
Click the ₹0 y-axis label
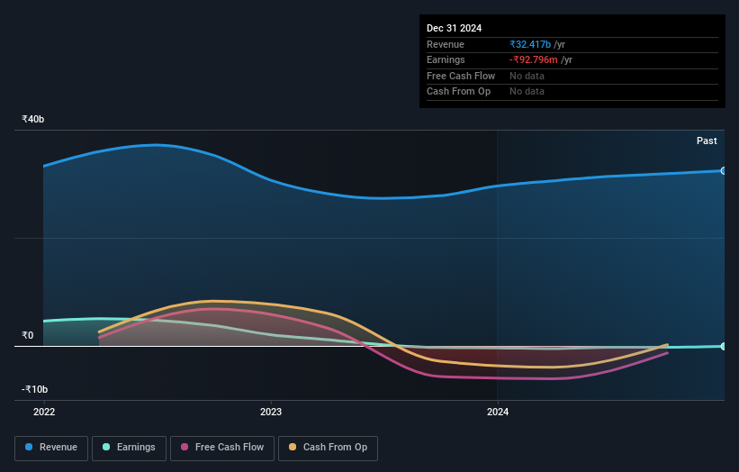(28, 336)
